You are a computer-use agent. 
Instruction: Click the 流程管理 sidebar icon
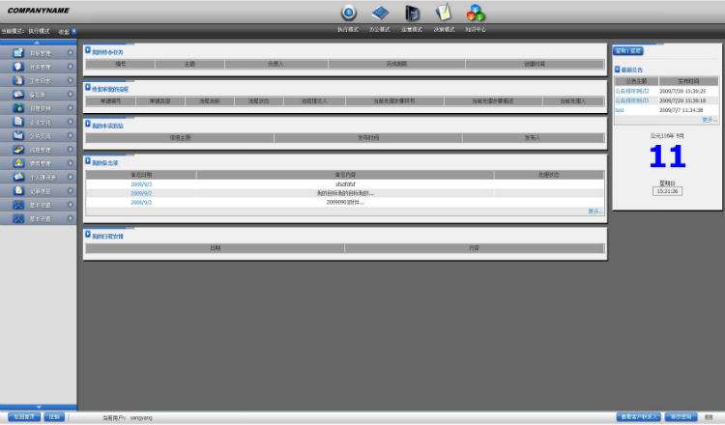click(x=18, y=149)
